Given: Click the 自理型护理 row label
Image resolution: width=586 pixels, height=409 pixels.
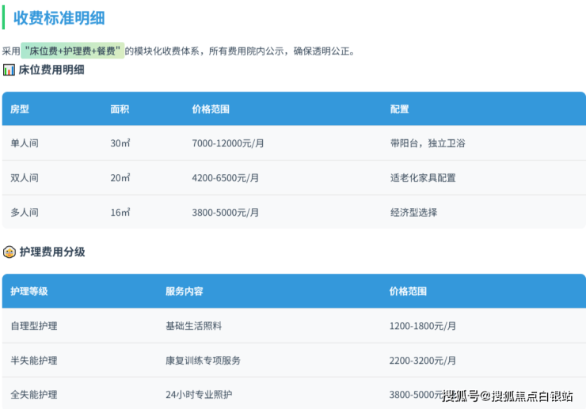Looking at the screenshot, I should pyautogui.click(x=34, y=325).
